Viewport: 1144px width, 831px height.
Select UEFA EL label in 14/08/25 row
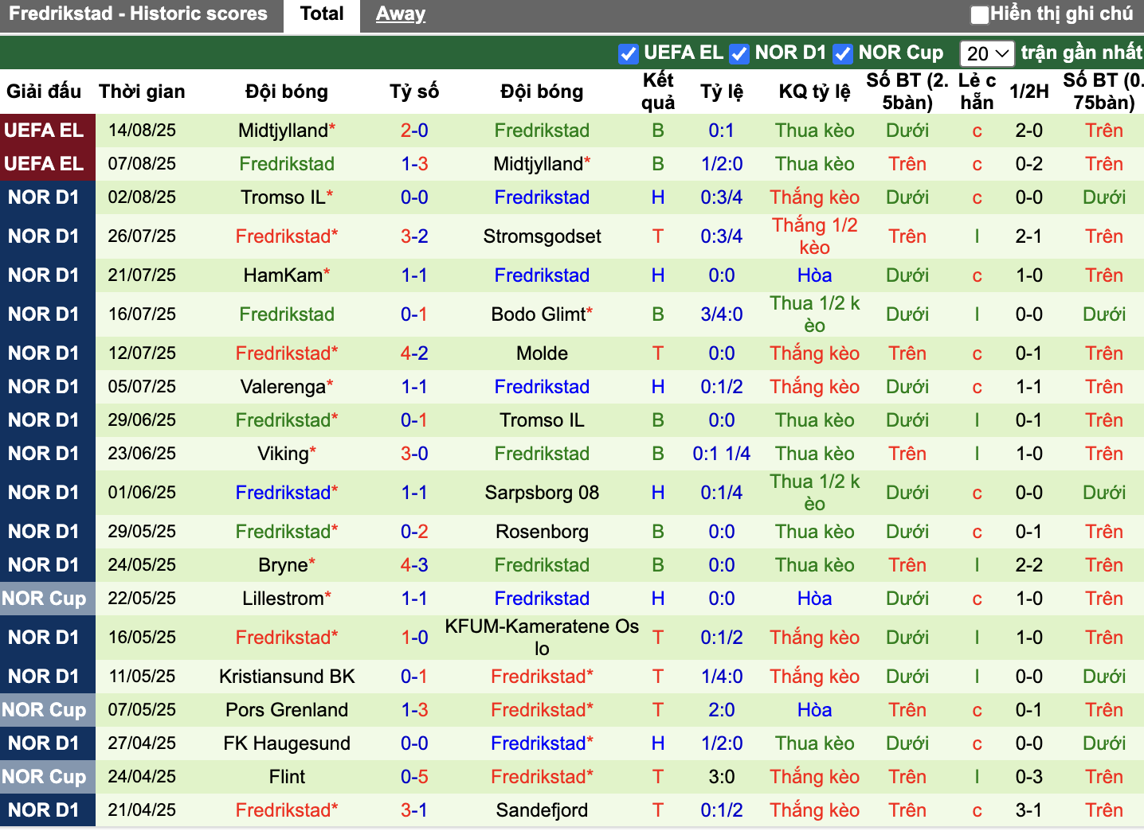[x=44, y=131]
